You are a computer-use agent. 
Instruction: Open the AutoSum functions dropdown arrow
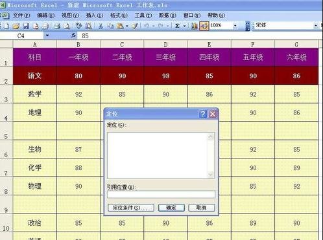coord(184,26)
